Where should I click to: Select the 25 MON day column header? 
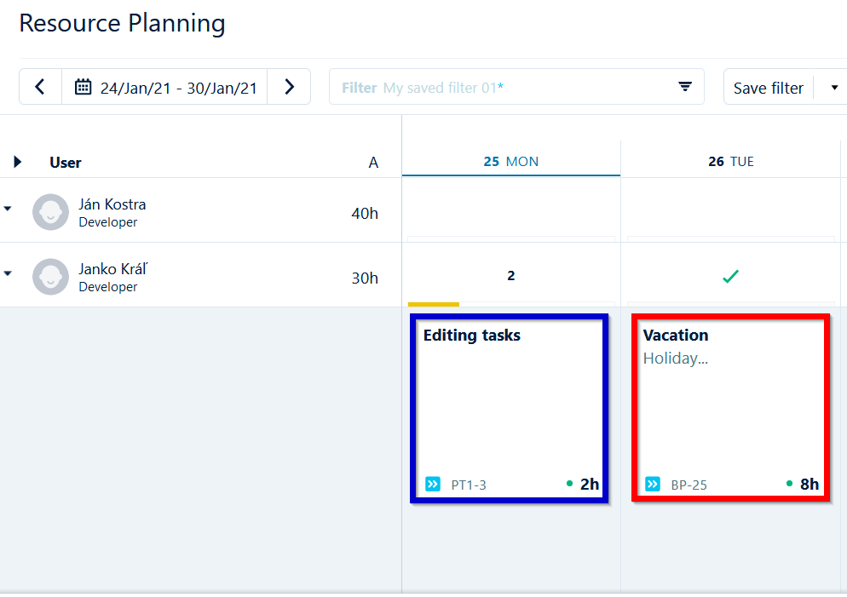tap(511, 162)
